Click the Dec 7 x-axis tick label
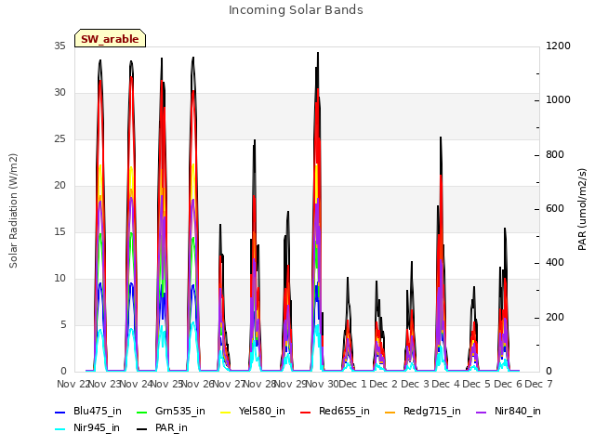Screen dimensions: 595x446 (538, 384)
